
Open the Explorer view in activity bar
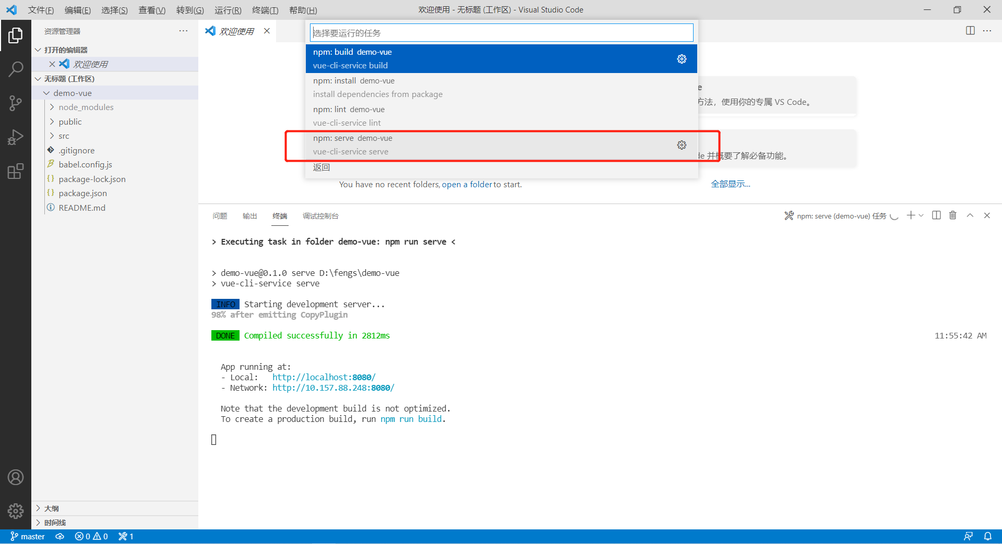tap(16, 35)
